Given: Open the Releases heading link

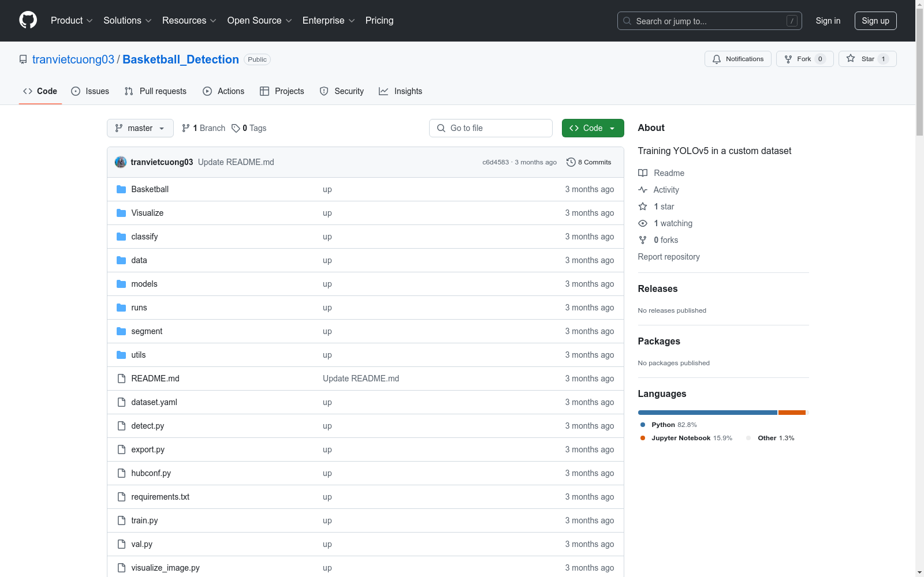Looking at the screenshot, I should 658,288.
